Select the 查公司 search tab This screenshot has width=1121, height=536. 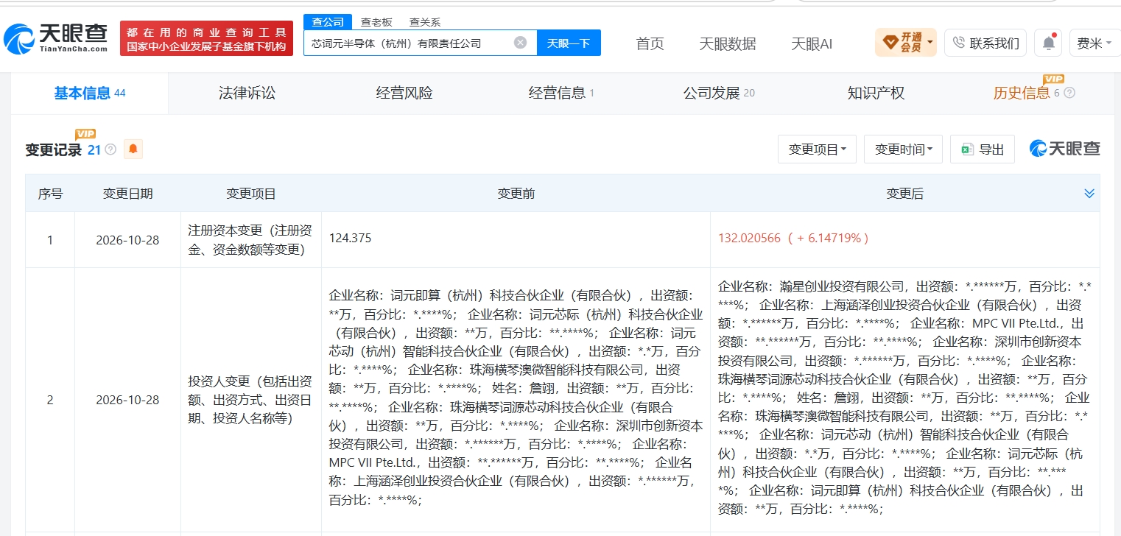[x=328, y=22]
